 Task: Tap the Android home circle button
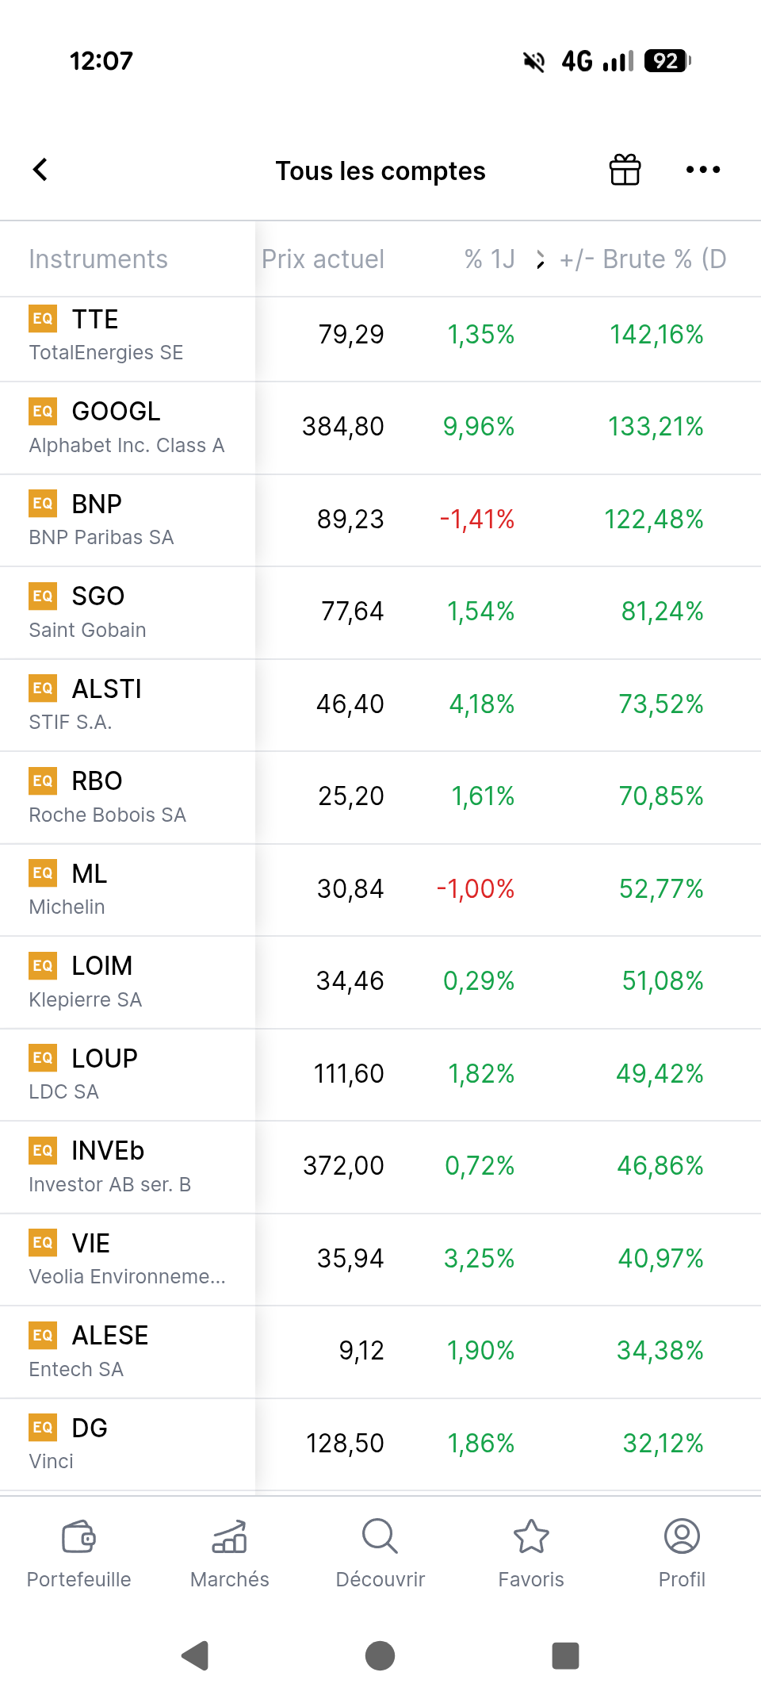(x=380, y=1655)
